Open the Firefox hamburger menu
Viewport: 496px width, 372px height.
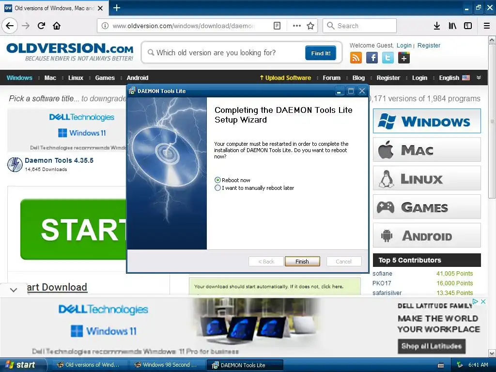click(487, 26)
